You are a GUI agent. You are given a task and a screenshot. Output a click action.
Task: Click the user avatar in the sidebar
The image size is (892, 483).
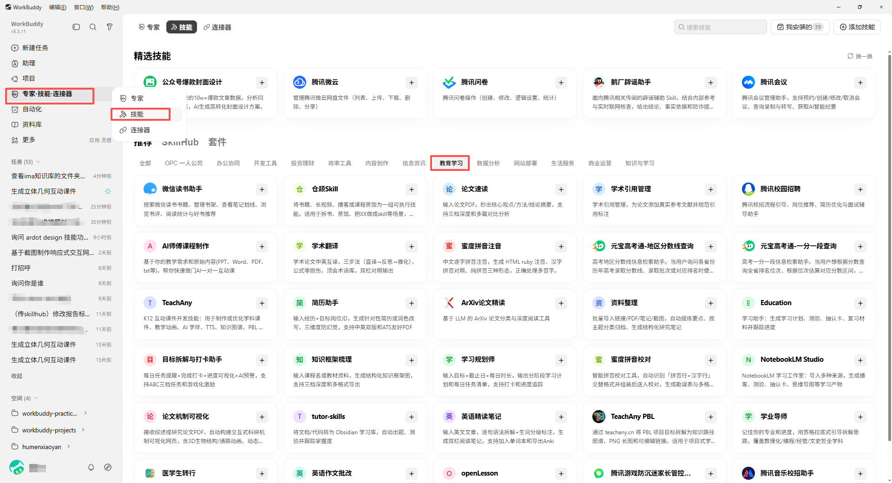17,467
